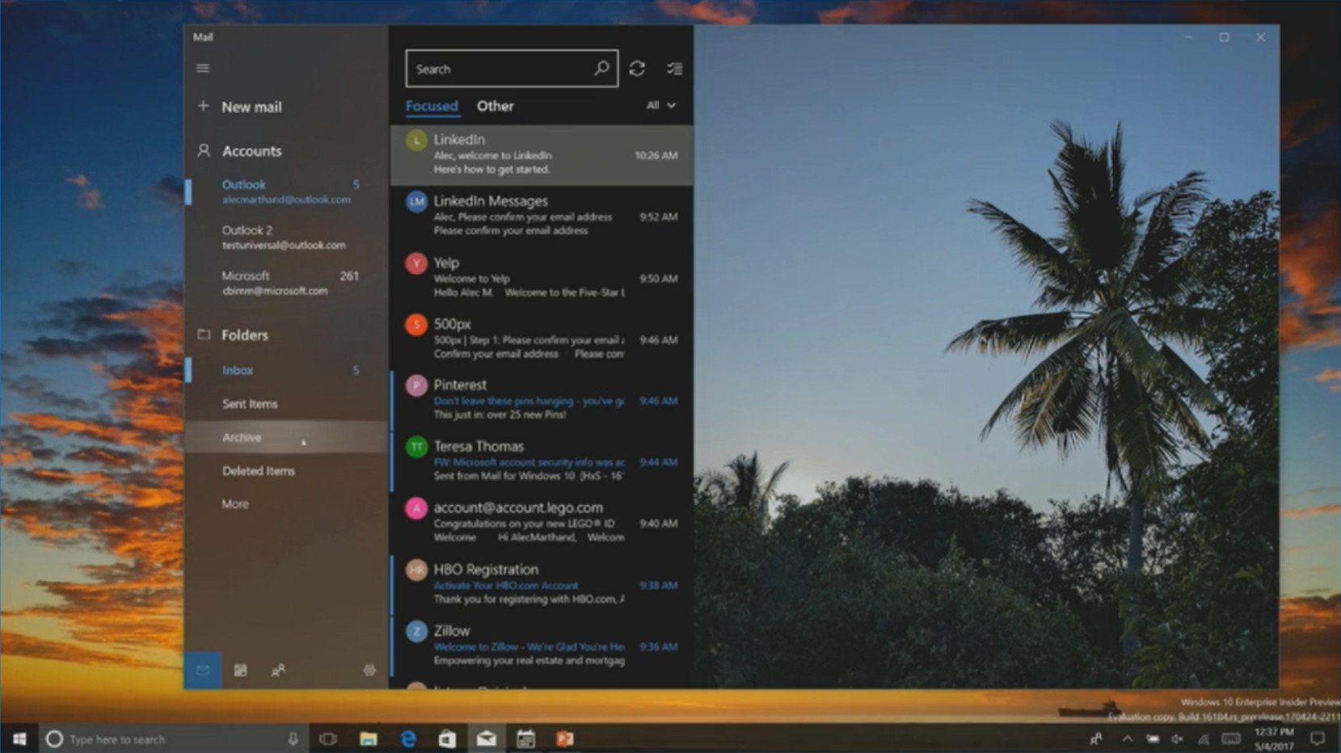
Task: Expand More under the Folders list
Action: [235, 503]
